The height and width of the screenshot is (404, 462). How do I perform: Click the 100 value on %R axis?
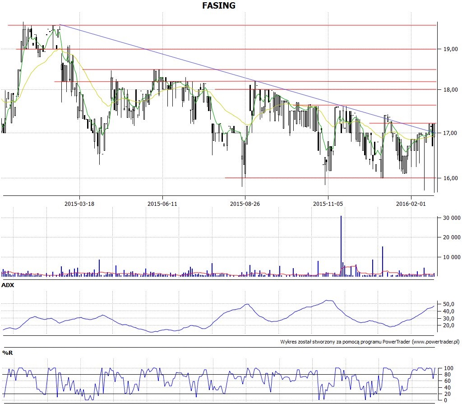pos(448,368)
